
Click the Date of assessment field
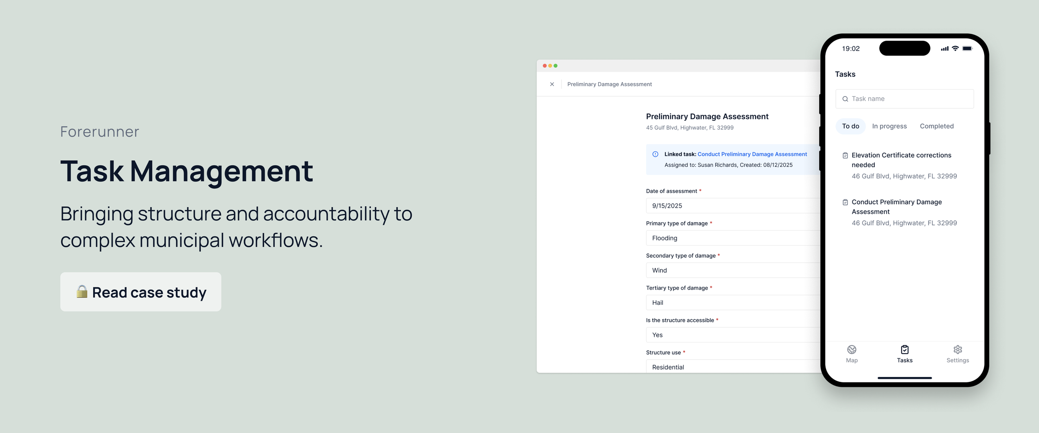click(733, 205)
